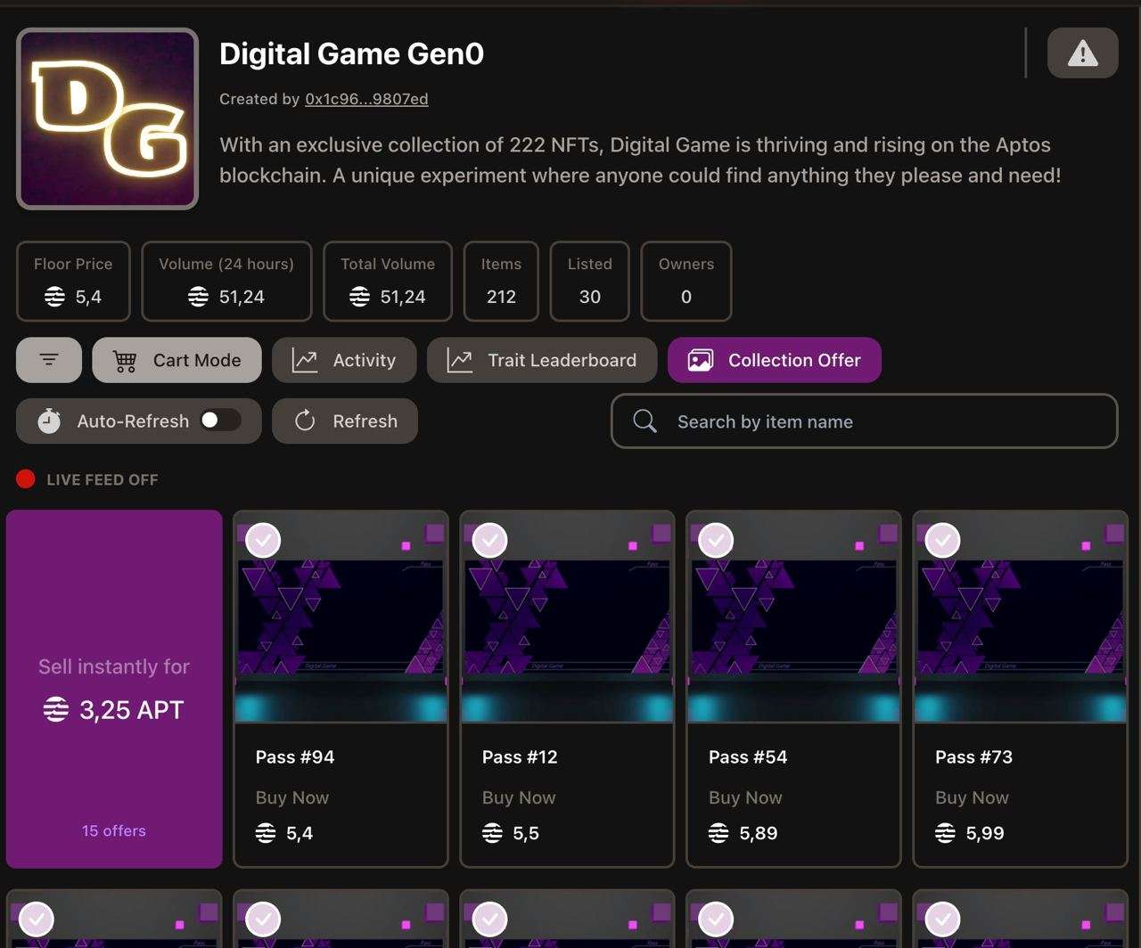Open the report warning triangle button
This screenshot has width=1141, height=948.
[x=1082, y=53]
